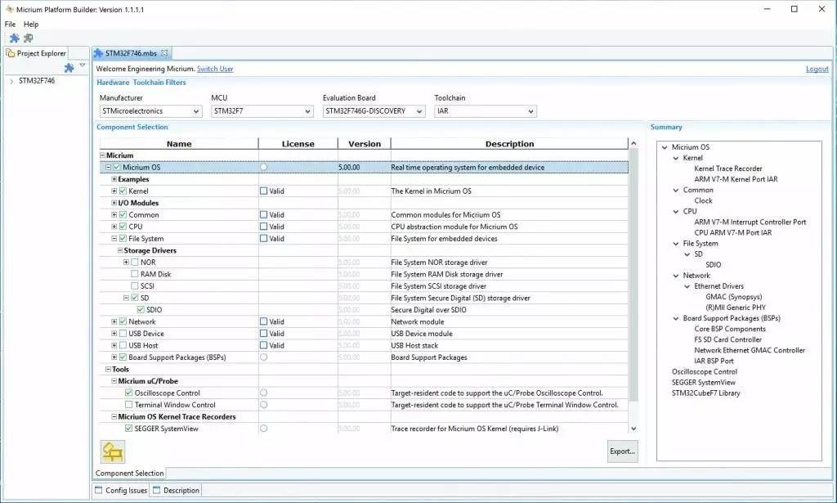The width and height of the screenshot is (837, 503).
Task: Open the File menu
Action: 10,25
